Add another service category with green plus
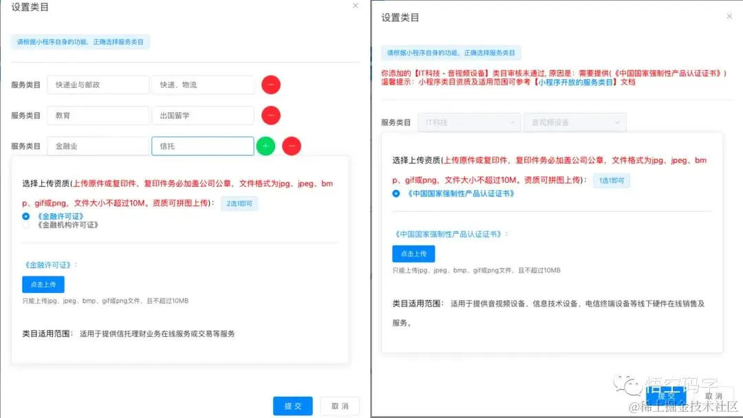The image size is (743, 418). tap(266, 146)
